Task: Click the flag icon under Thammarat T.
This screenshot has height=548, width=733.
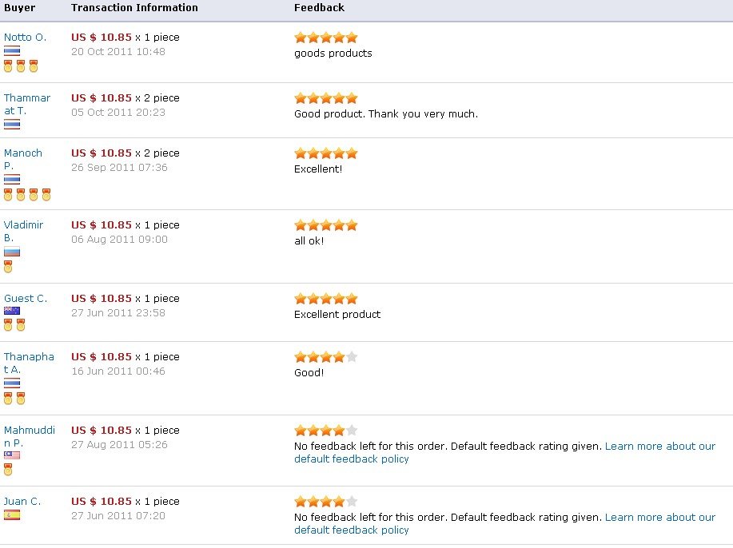Action: point(12,124)
